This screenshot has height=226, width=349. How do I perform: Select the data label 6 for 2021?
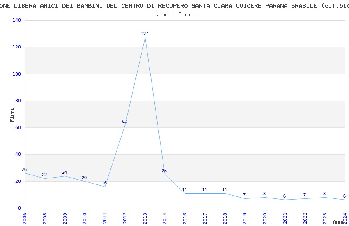(x=285, y=196)
